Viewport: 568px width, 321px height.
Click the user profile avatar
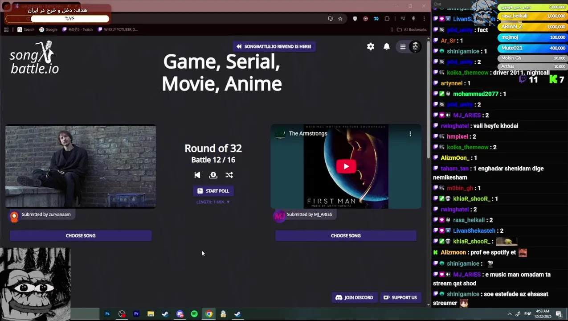(x=415, y=46)
